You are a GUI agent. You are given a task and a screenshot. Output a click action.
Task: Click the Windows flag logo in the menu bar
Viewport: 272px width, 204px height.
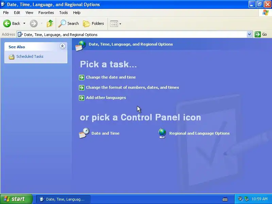pyautogui.click(x=266, y=13)
